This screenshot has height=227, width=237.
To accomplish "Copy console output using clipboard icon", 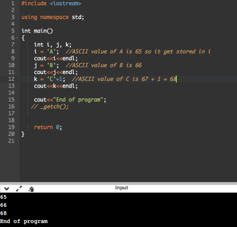I will click(31, 189).
